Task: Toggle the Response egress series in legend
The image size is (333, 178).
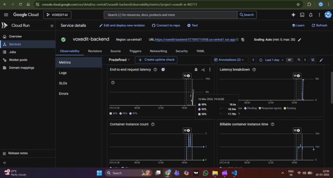Action: click(270, 108)
